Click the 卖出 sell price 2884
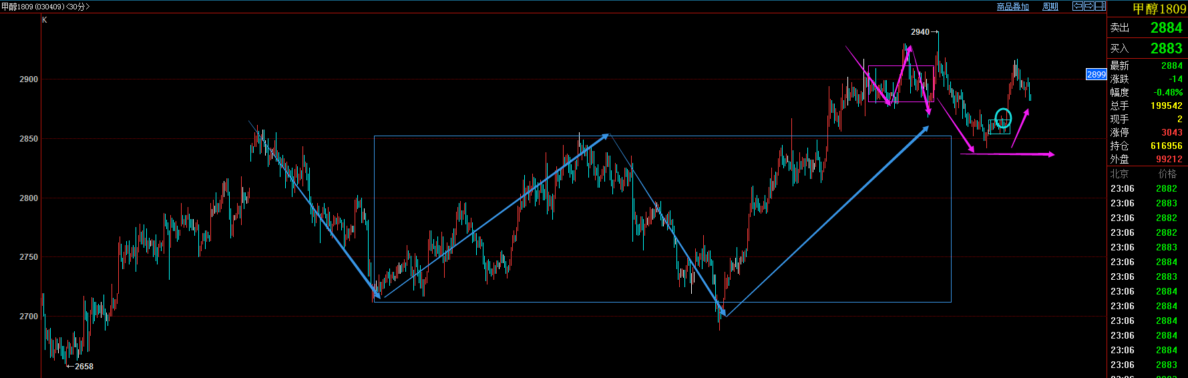Image resolution: width=1188 pixels, height=378 pixels. (x=1166, y=28)
